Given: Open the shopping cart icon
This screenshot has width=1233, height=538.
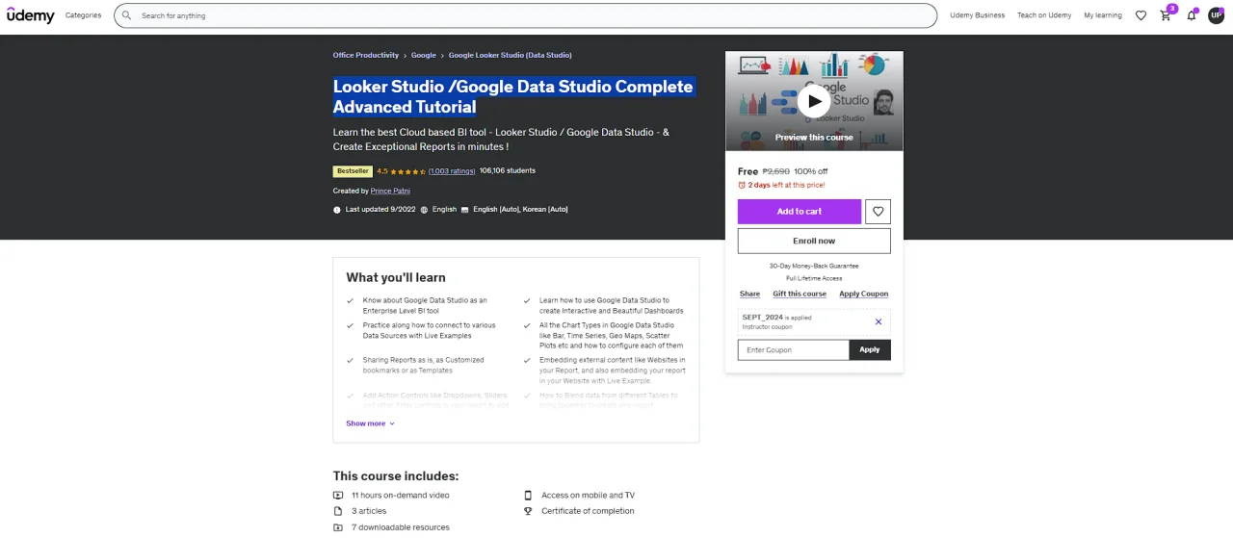Looking at the screenshot, I should pyautogui.click(x=1166, y=15).
